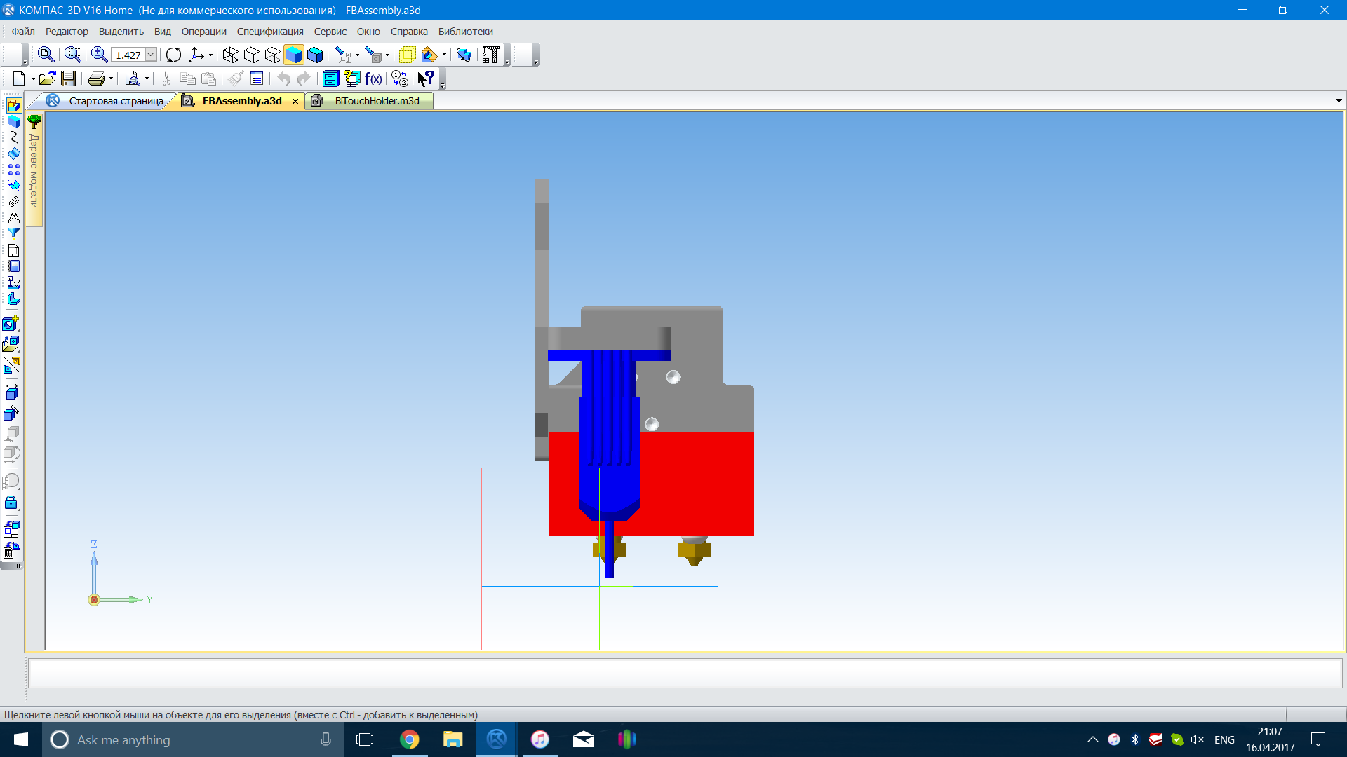Viewport: 1347px width, 757px height.
Task: Open the Операции menu
Action: 203,32
